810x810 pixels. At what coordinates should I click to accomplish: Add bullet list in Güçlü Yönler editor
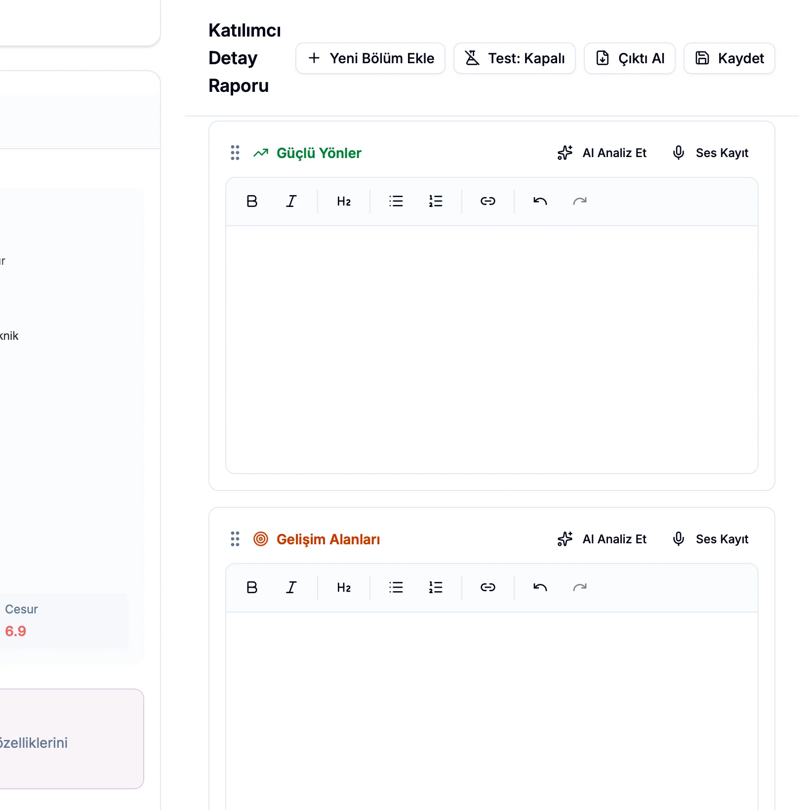click(x=396, y=202)
